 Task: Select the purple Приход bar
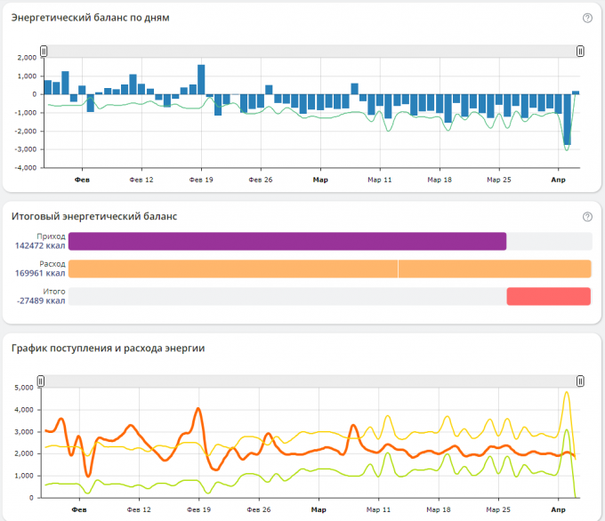286,241
